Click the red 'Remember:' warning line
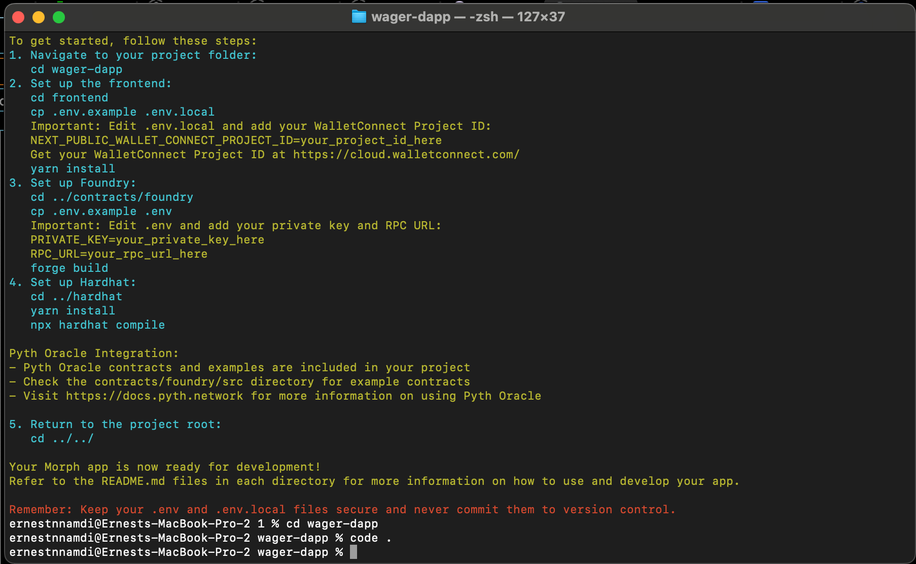Screen dimensions: 916x564 [x=342, y=510]
